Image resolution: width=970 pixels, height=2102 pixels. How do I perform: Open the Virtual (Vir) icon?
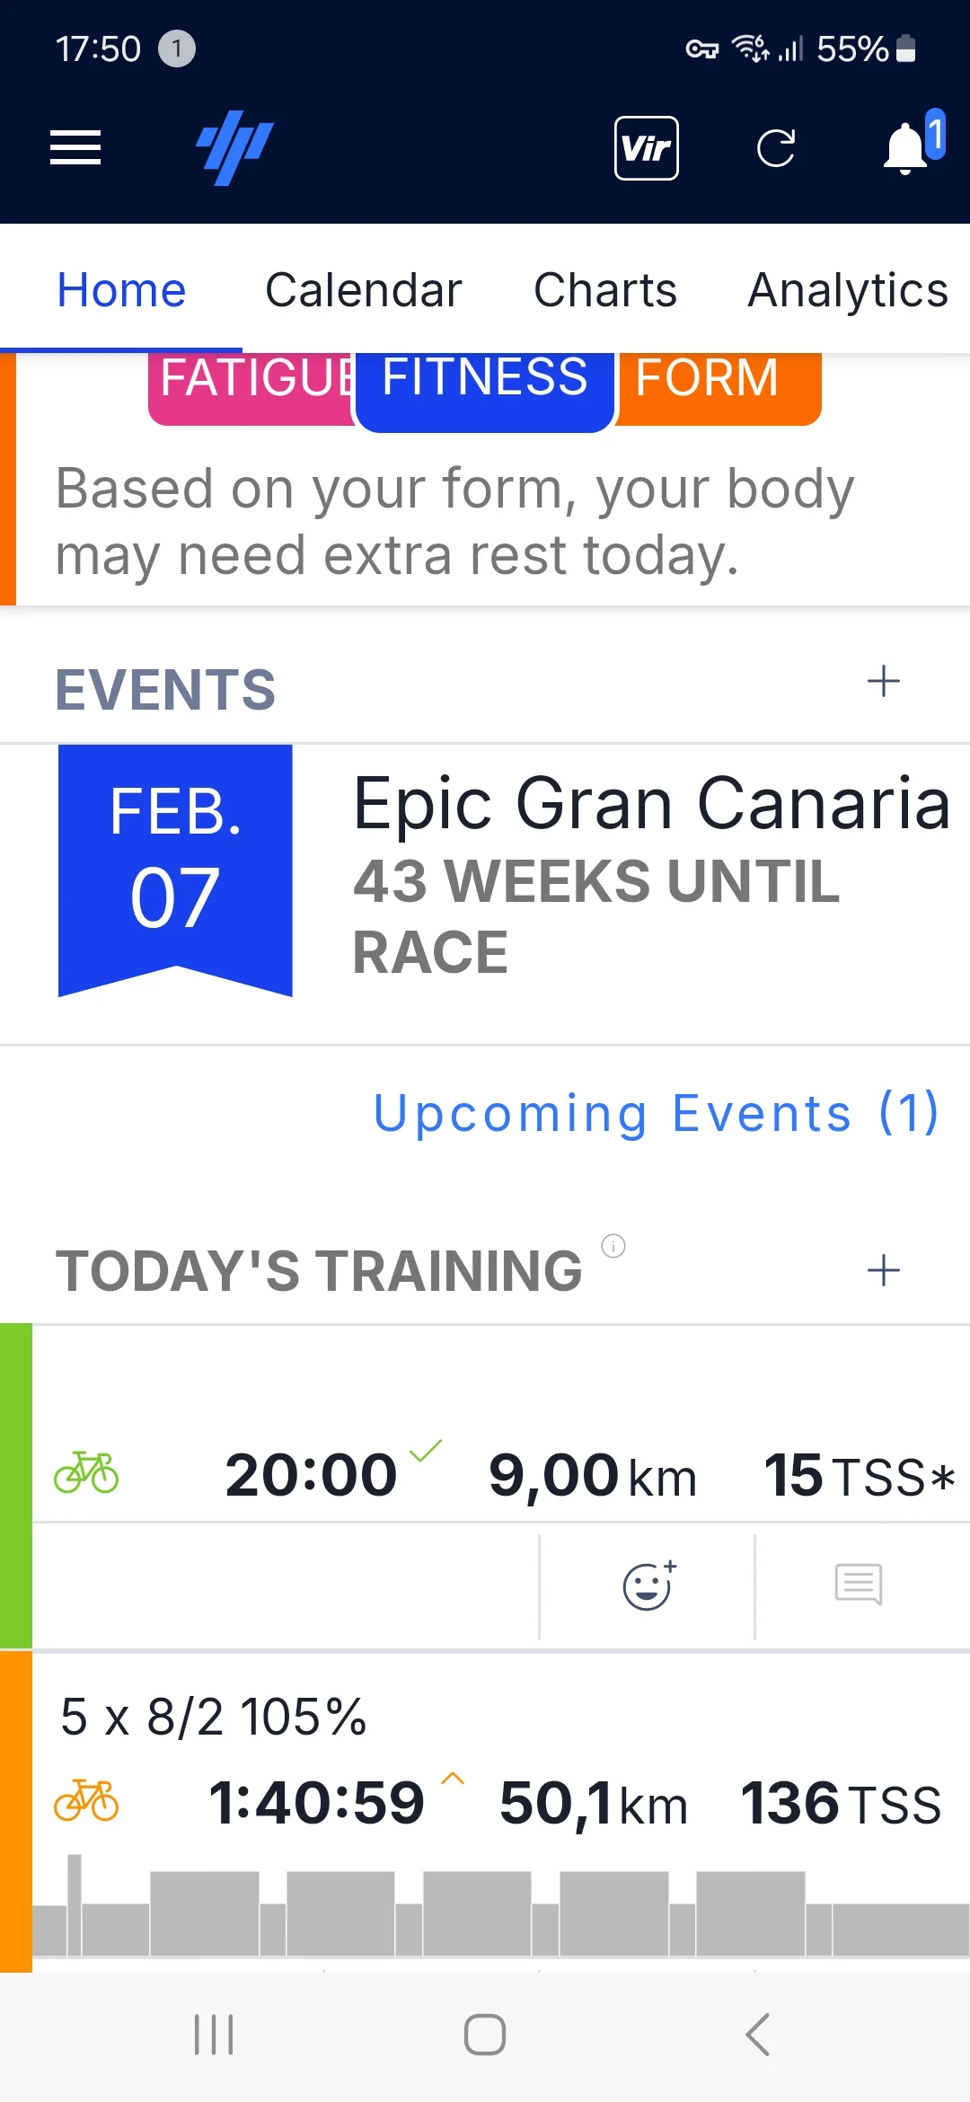[x=647, y=148]
